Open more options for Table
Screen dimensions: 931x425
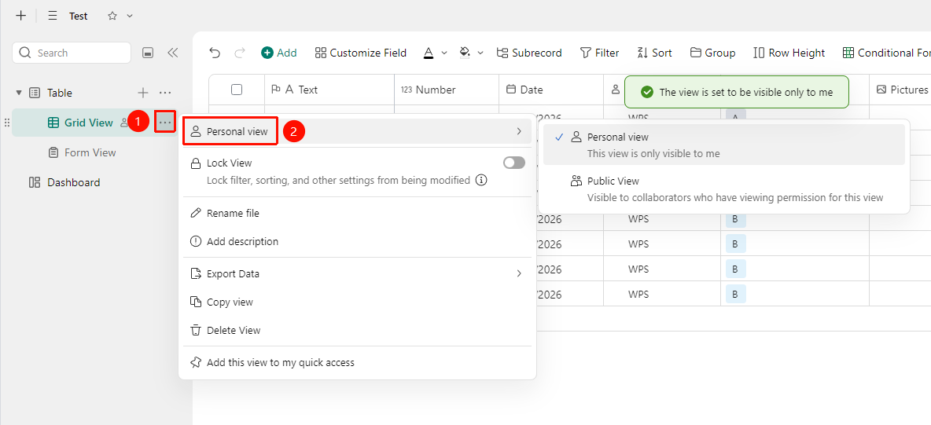tap(165, 93)
